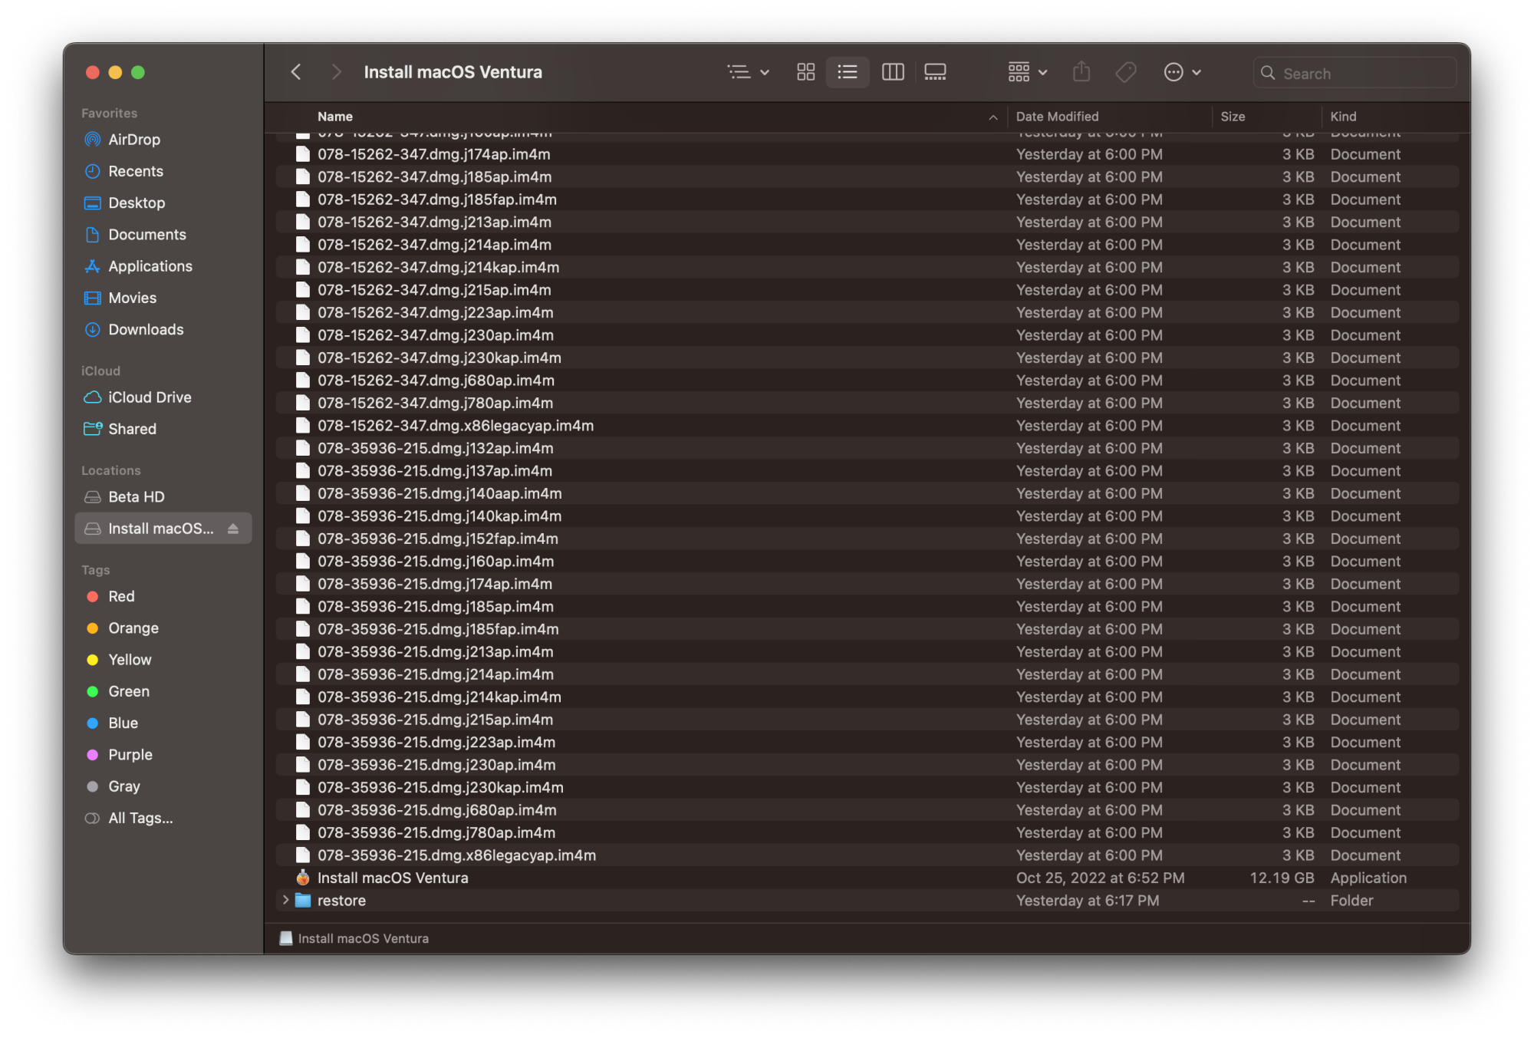
Task: Sort by the Name column header
Action: pos(335,117)
